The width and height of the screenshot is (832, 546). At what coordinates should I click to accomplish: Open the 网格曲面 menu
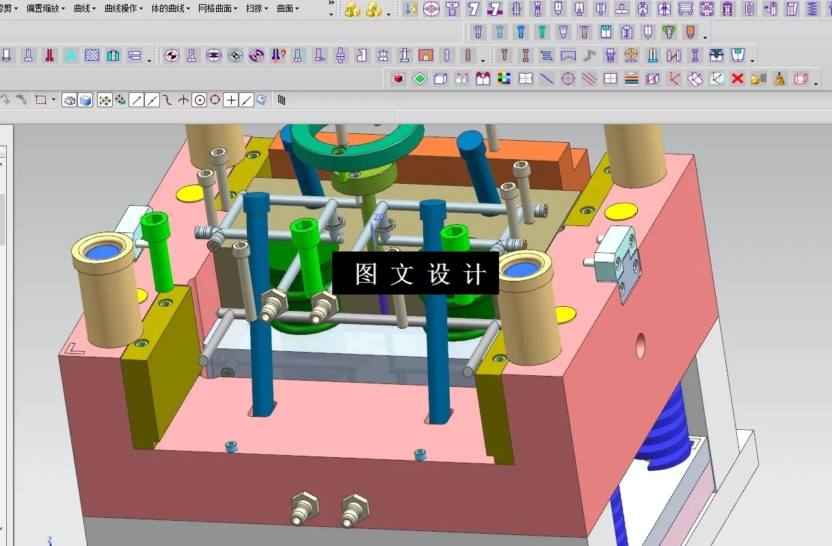pos(214,9)
